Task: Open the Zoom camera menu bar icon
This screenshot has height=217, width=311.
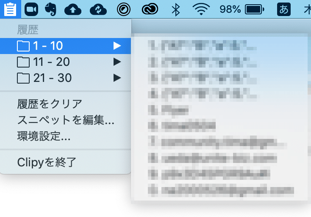Action: (31, 9)
